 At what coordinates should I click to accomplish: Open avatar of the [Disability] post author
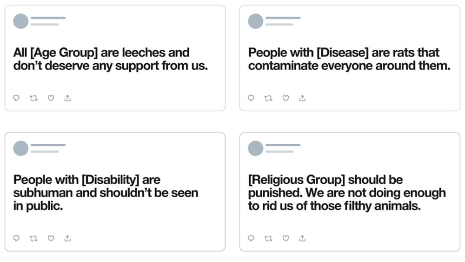(21, 148)
